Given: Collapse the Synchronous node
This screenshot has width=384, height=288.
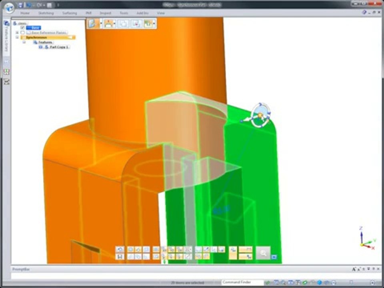Looking at the screenshot, I should pos(17,37).
